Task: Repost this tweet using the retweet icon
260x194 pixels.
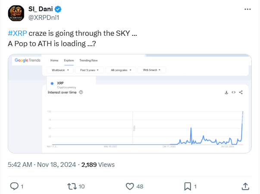Action: 72,186
